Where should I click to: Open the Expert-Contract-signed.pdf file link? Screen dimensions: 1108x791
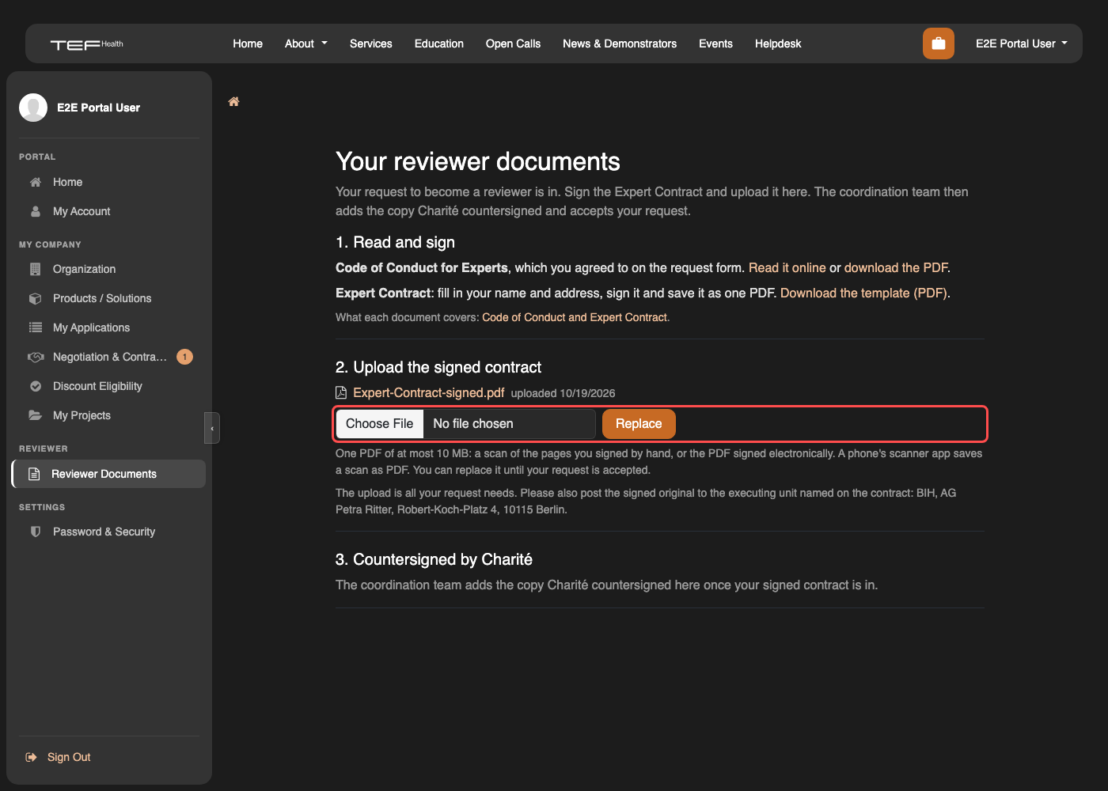coord(429,392)
